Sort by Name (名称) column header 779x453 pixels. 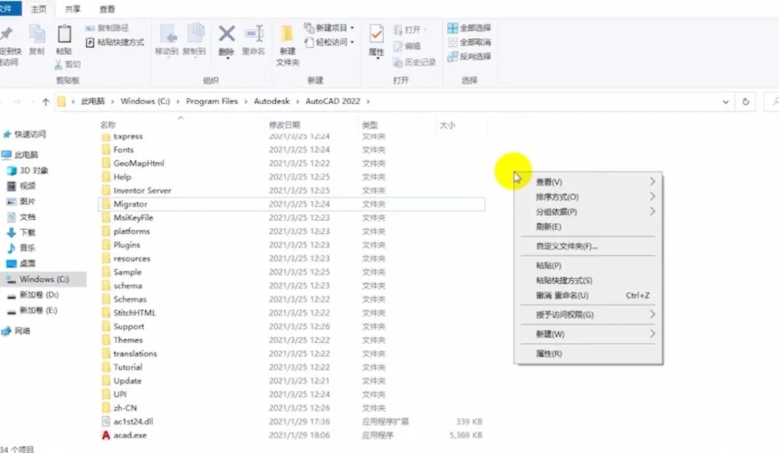point(108,125)
